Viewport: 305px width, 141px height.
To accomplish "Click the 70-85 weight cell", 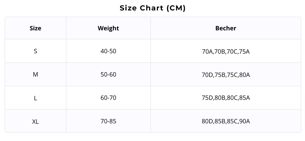I will (x=108, y=121).
